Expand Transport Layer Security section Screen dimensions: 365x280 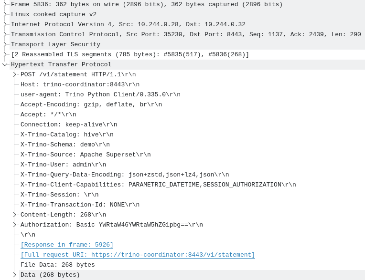pos(5,44)
